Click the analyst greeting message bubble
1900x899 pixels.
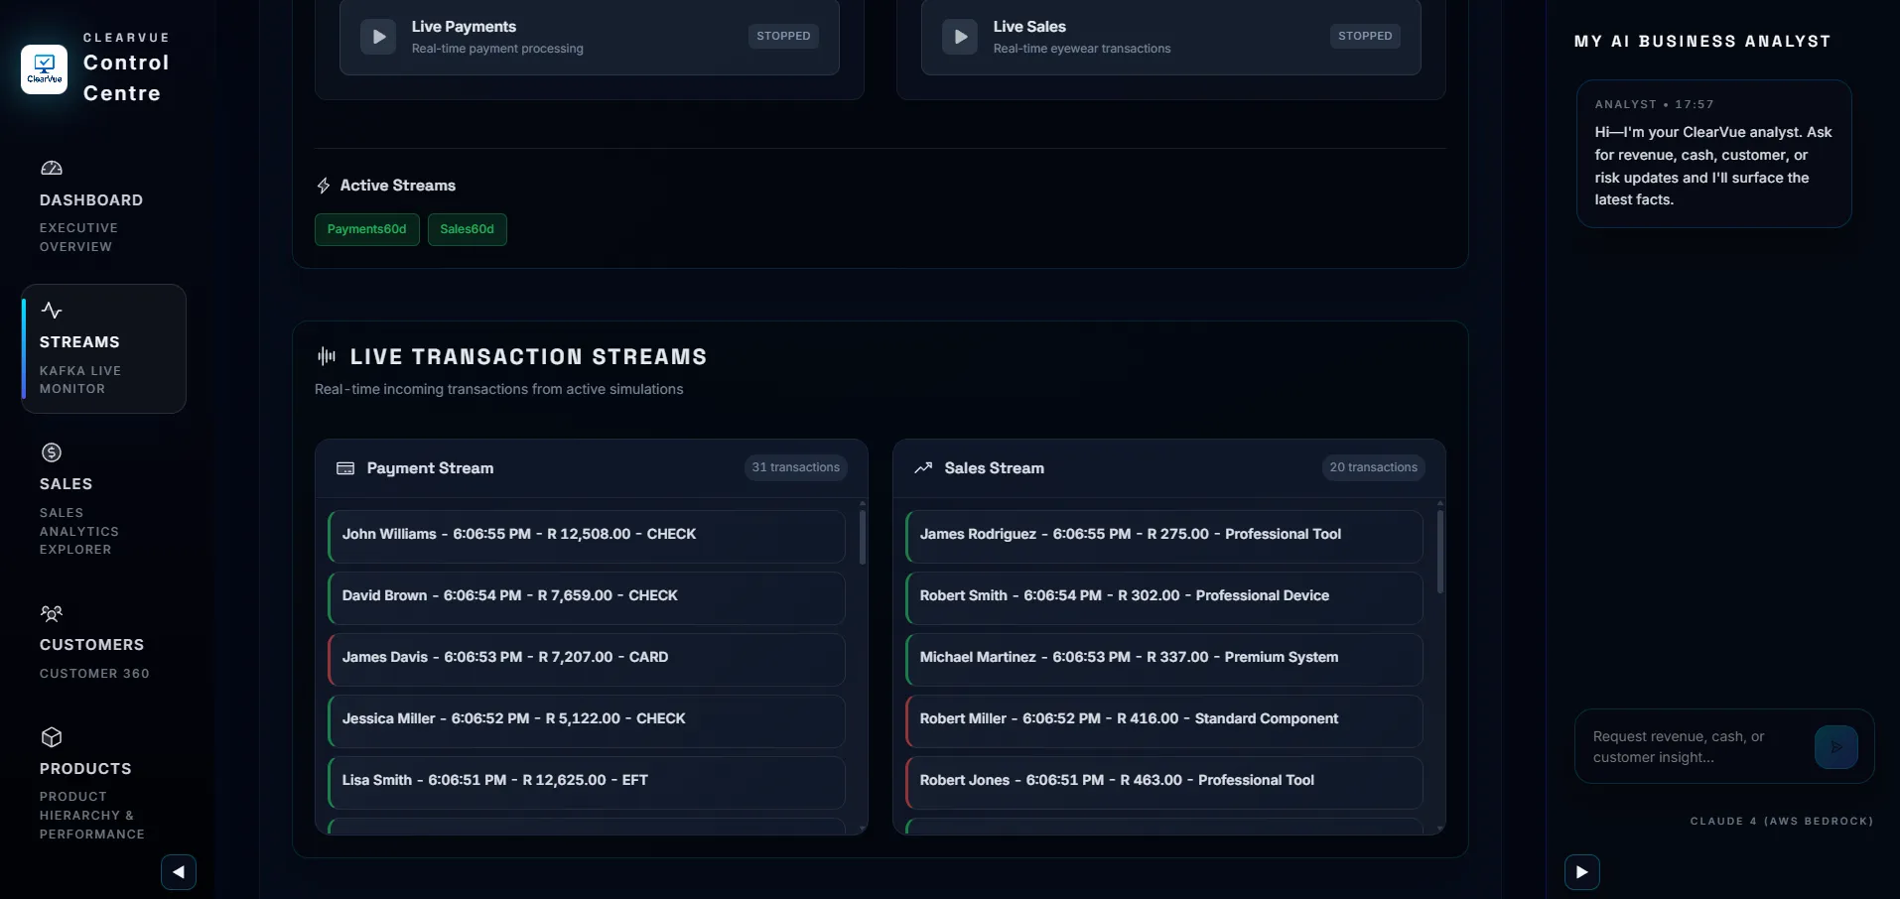[x=1714, y=154]
